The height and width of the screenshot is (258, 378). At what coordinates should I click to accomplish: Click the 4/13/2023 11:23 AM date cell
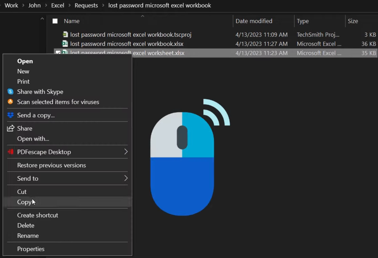pos(262,53)
